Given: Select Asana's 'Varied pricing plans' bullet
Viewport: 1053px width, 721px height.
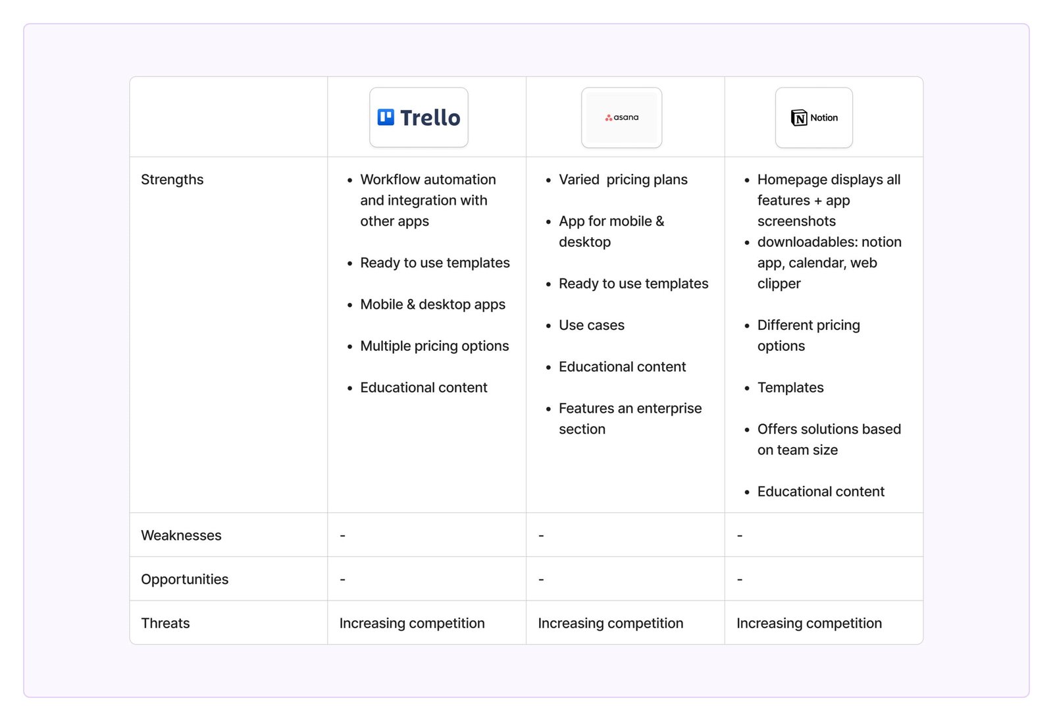Looking at the screenshot, I should coord(623,180).
